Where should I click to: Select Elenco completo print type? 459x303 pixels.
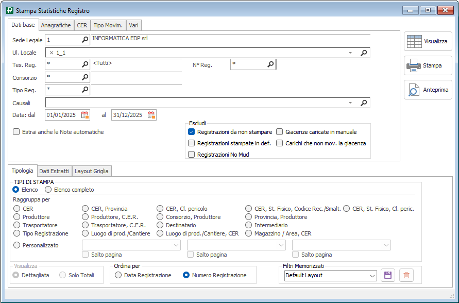pyautogui.click(x=48, y=190)
